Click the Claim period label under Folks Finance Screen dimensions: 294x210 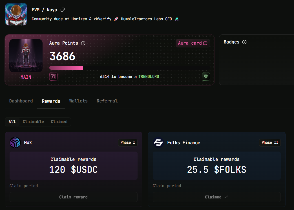point(167,186)
